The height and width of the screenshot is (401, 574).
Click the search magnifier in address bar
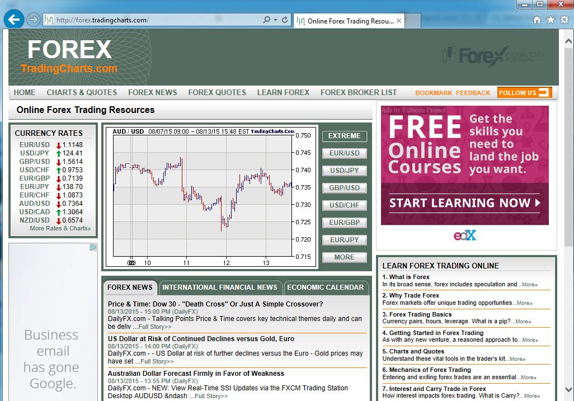click(x=267, y=20)
